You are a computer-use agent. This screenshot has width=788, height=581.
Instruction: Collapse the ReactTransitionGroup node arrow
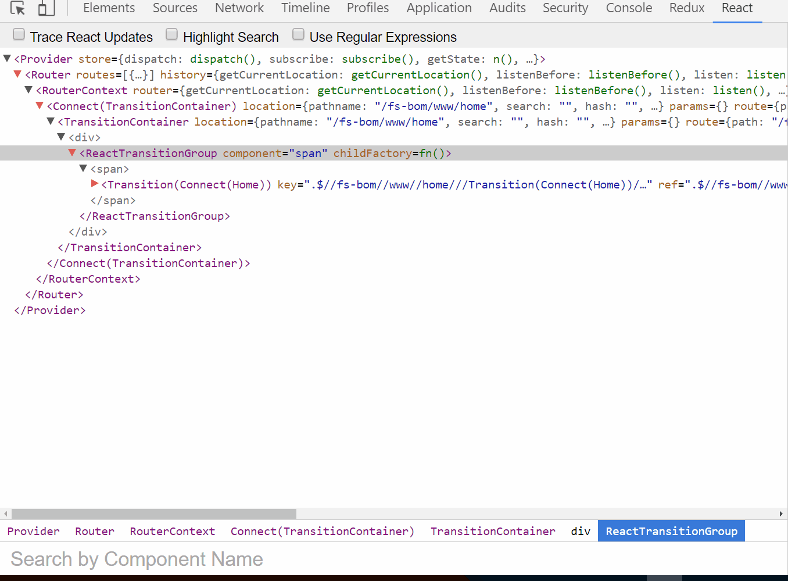(72, 152)
